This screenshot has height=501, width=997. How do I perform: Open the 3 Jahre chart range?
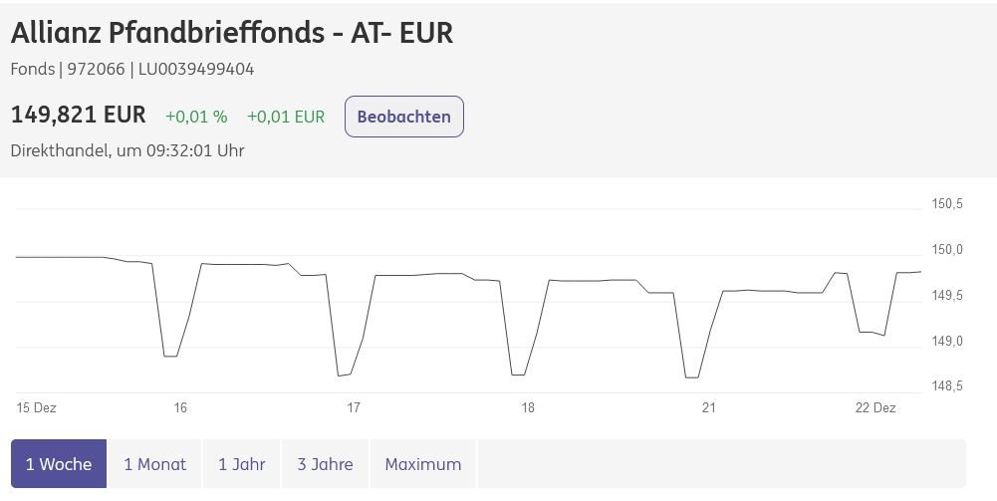[325, 464]
